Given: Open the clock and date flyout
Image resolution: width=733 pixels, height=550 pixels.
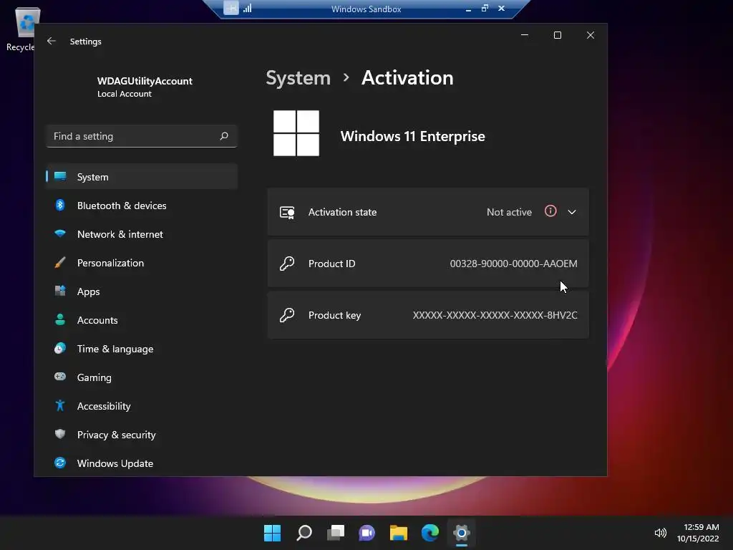Looking at the screenshot, I should [x=698, y=533].
